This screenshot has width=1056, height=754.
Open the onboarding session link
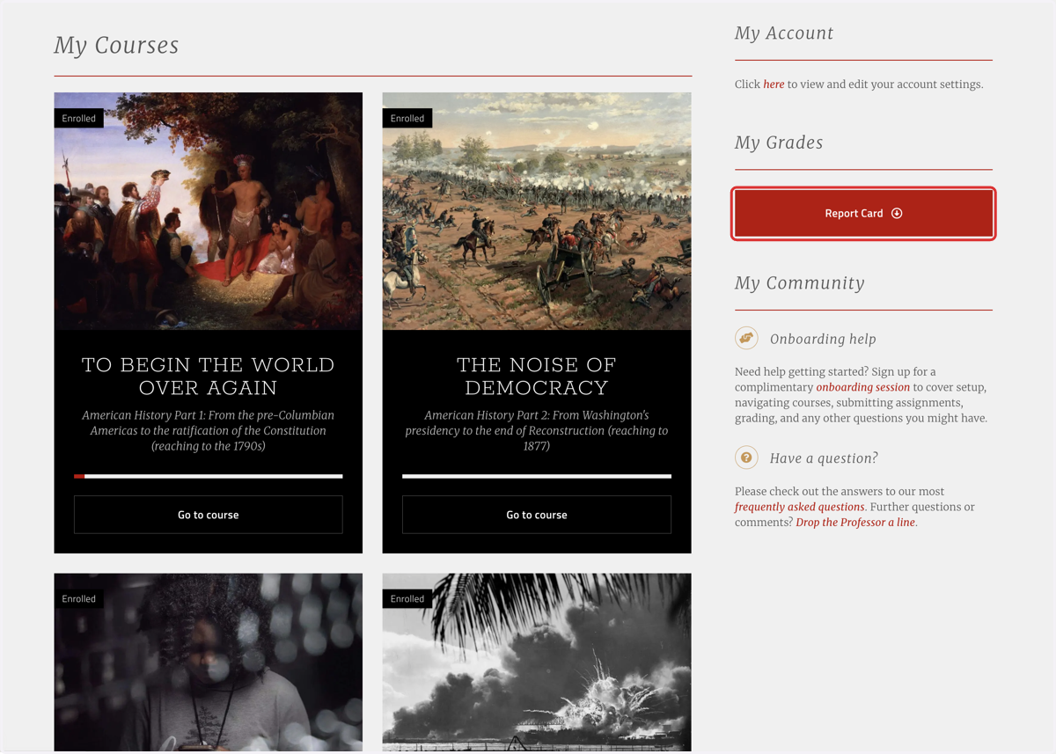pos(862,387)
